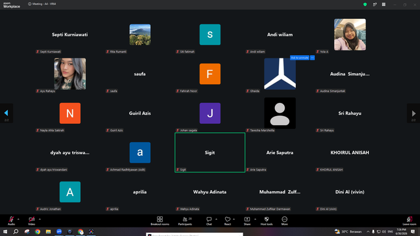Click the Arie Saputra name tile

pyautogui.click(x=280, y=153)
